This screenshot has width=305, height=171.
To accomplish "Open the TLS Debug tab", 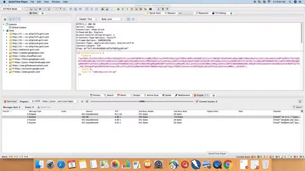I will tap(219, 13).
